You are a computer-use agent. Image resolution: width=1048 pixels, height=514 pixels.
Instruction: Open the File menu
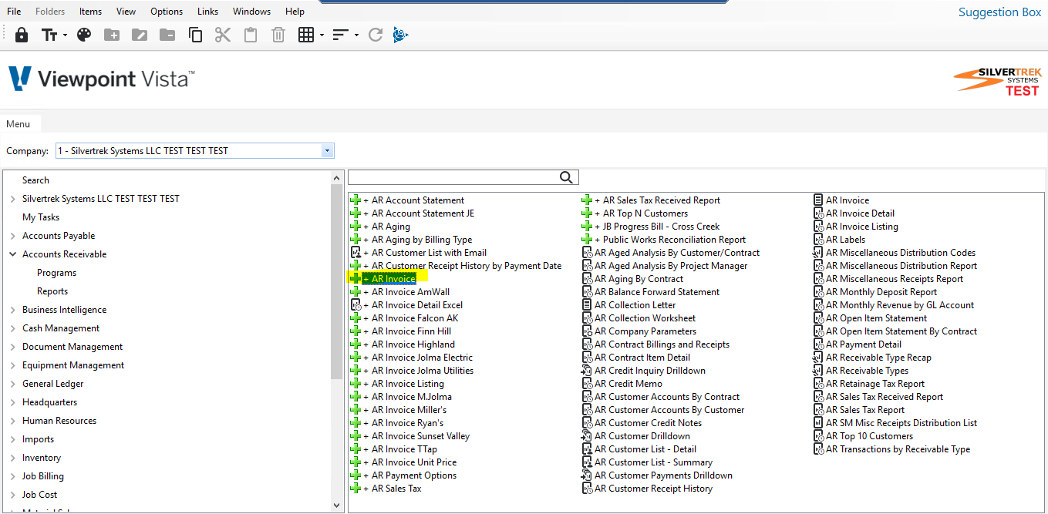14,12
